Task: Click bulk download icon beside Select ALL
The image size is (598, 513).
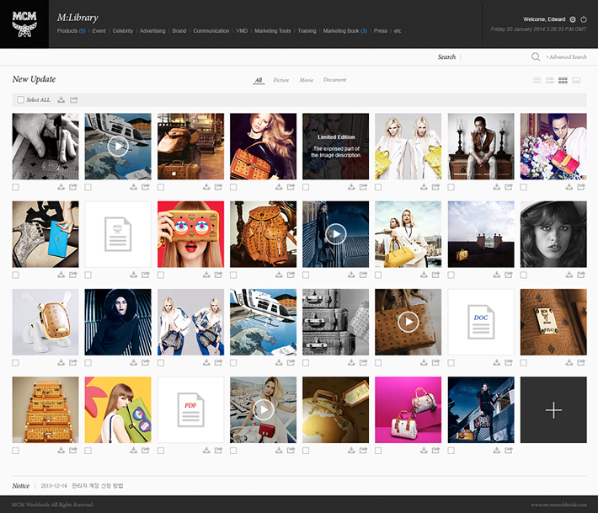Action: (x=61, y=100)
